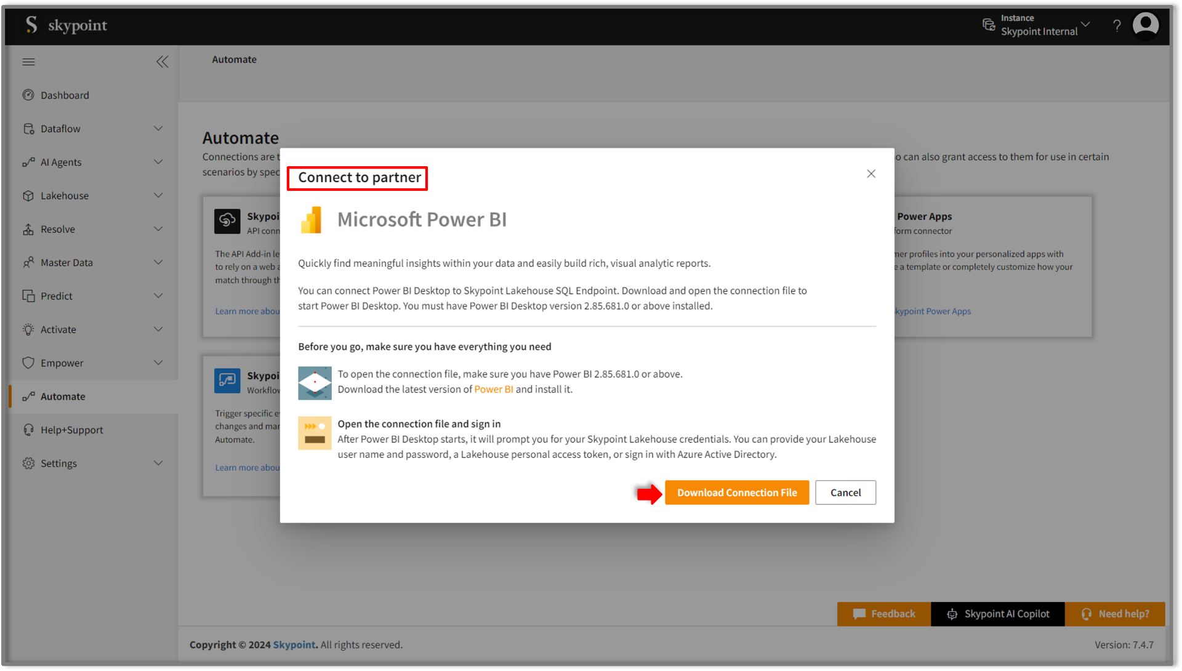The image size is (1182, 671).
Task: Open the user profile avatar
Action: pyautogui.click(x=1146, y=25)
